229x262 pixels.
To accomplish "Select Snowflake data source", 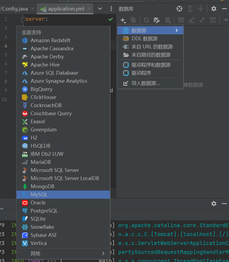I will pyautogui.click(x=63, y=227).
